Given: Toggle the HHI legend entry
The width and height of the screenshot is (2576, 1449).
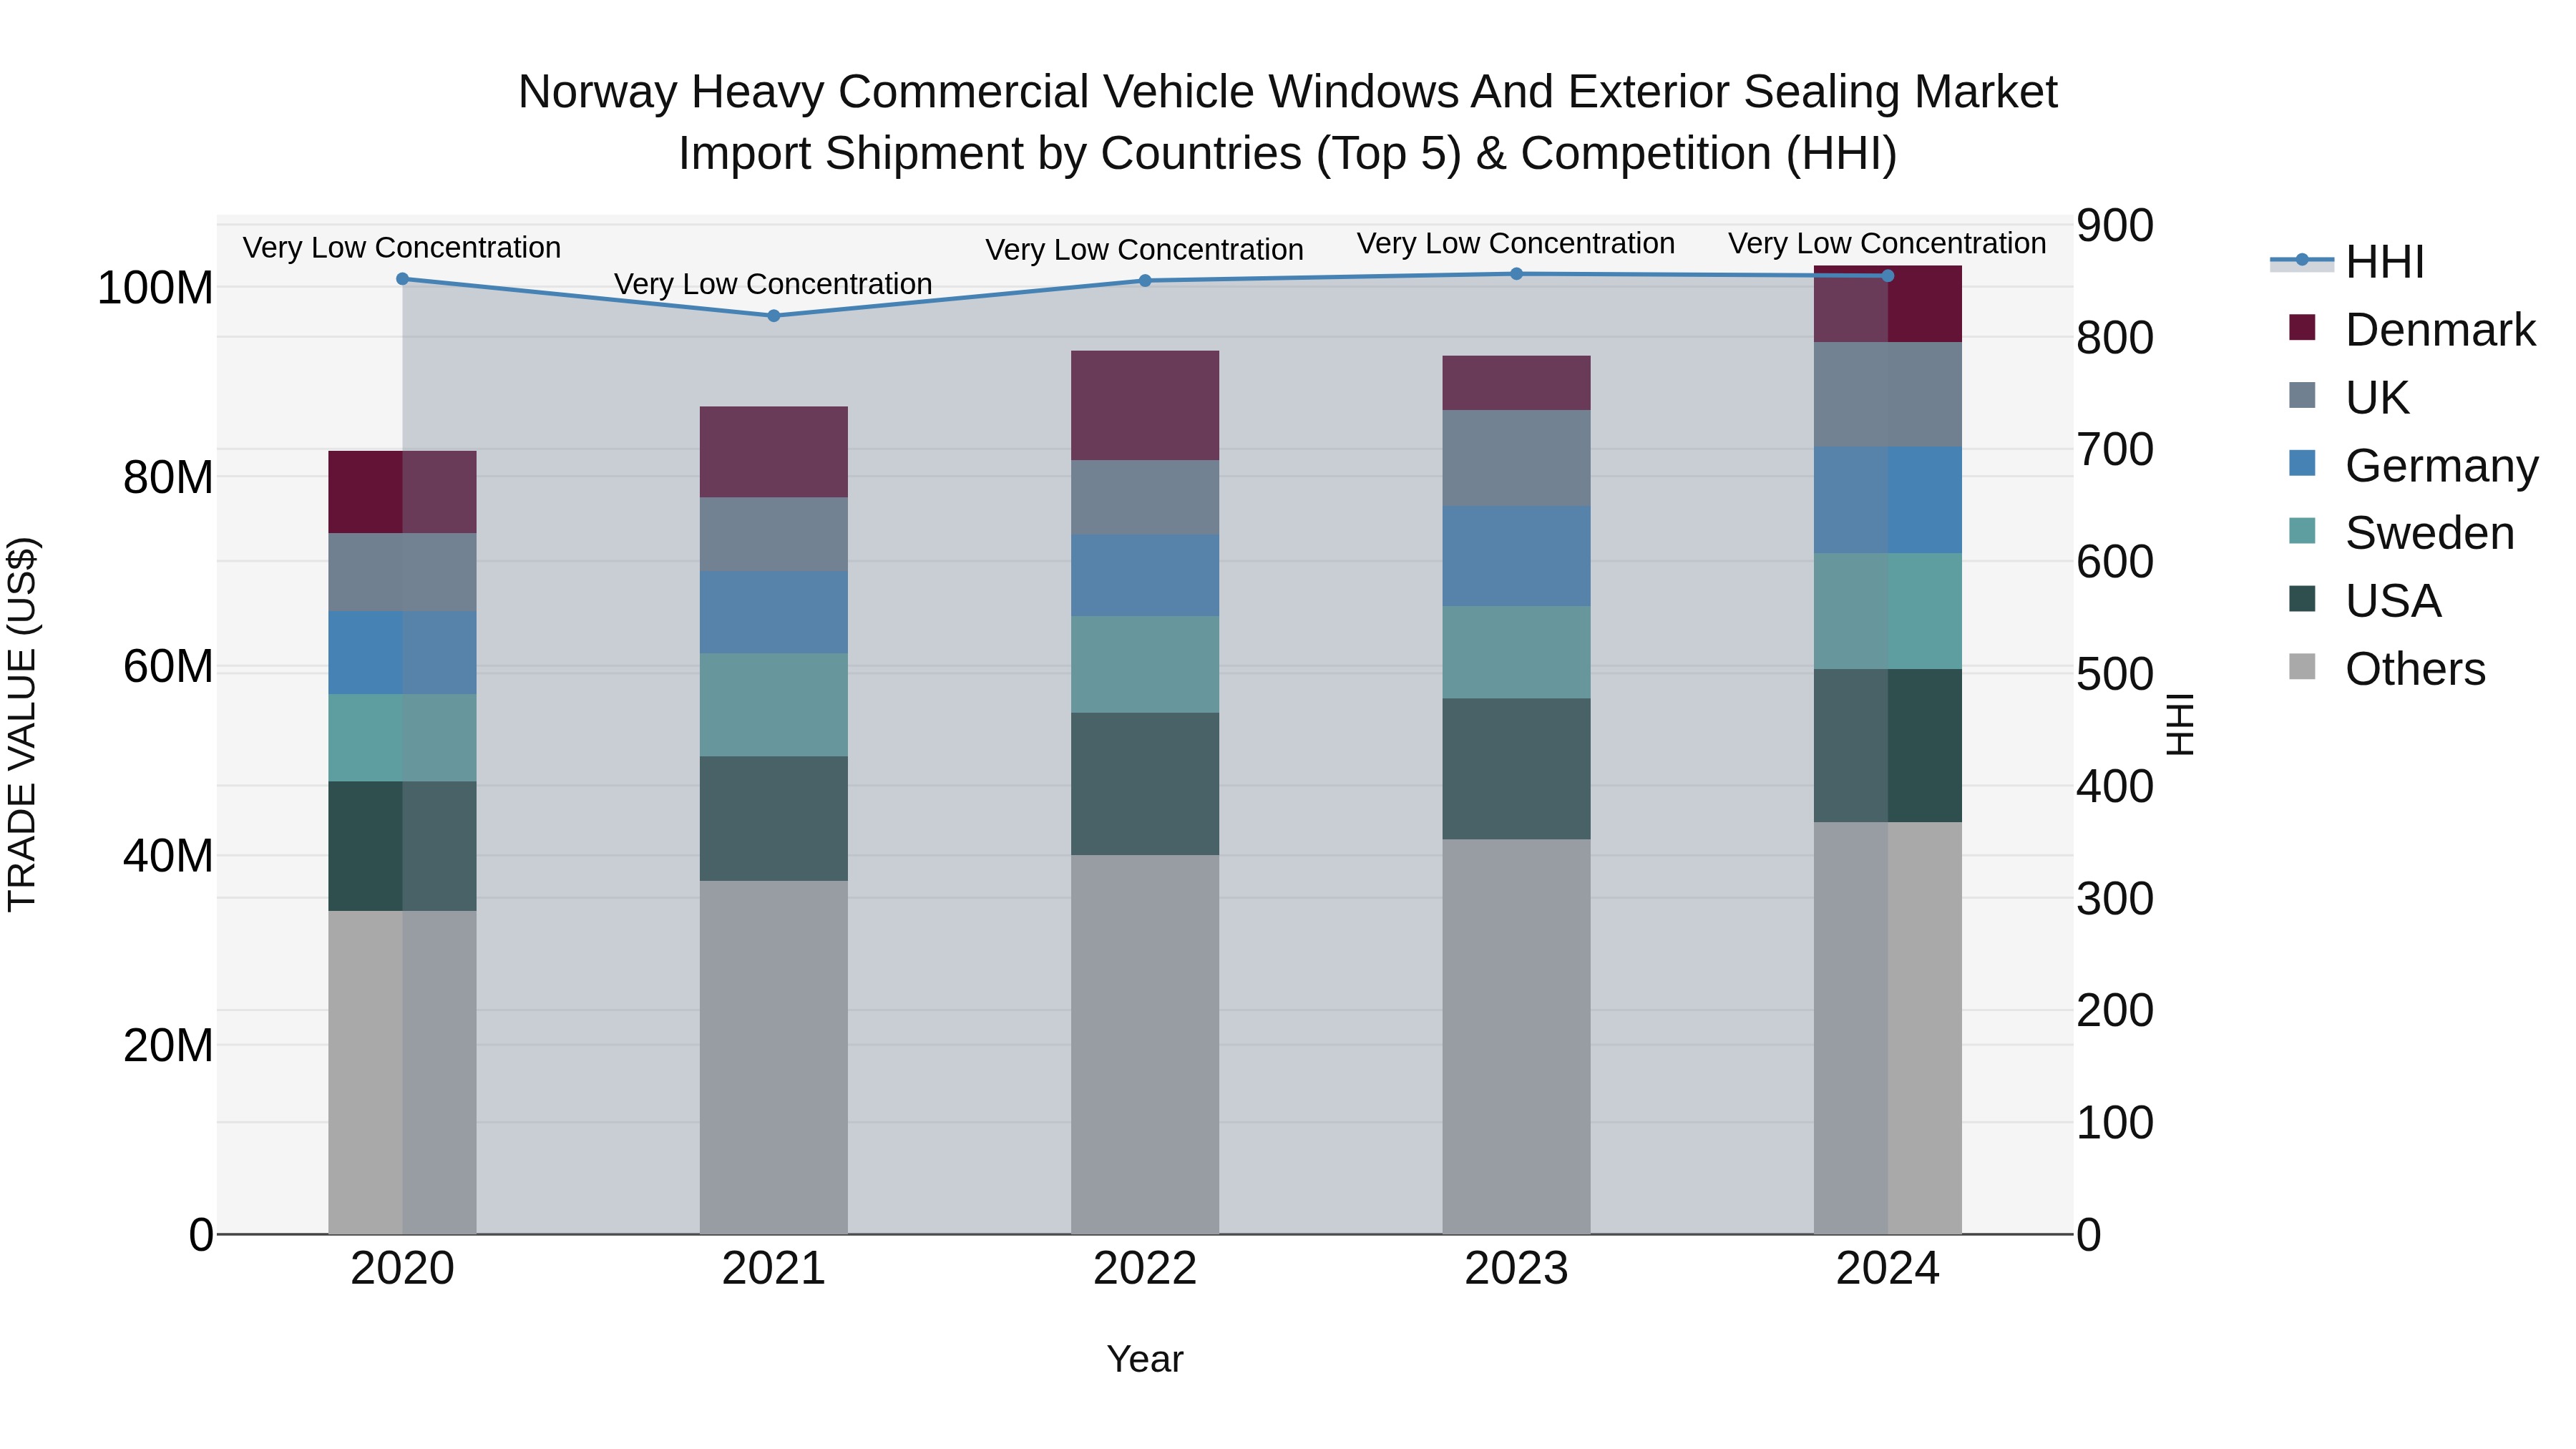Looking at the screenshot, I should click(x=2347, y=262).
